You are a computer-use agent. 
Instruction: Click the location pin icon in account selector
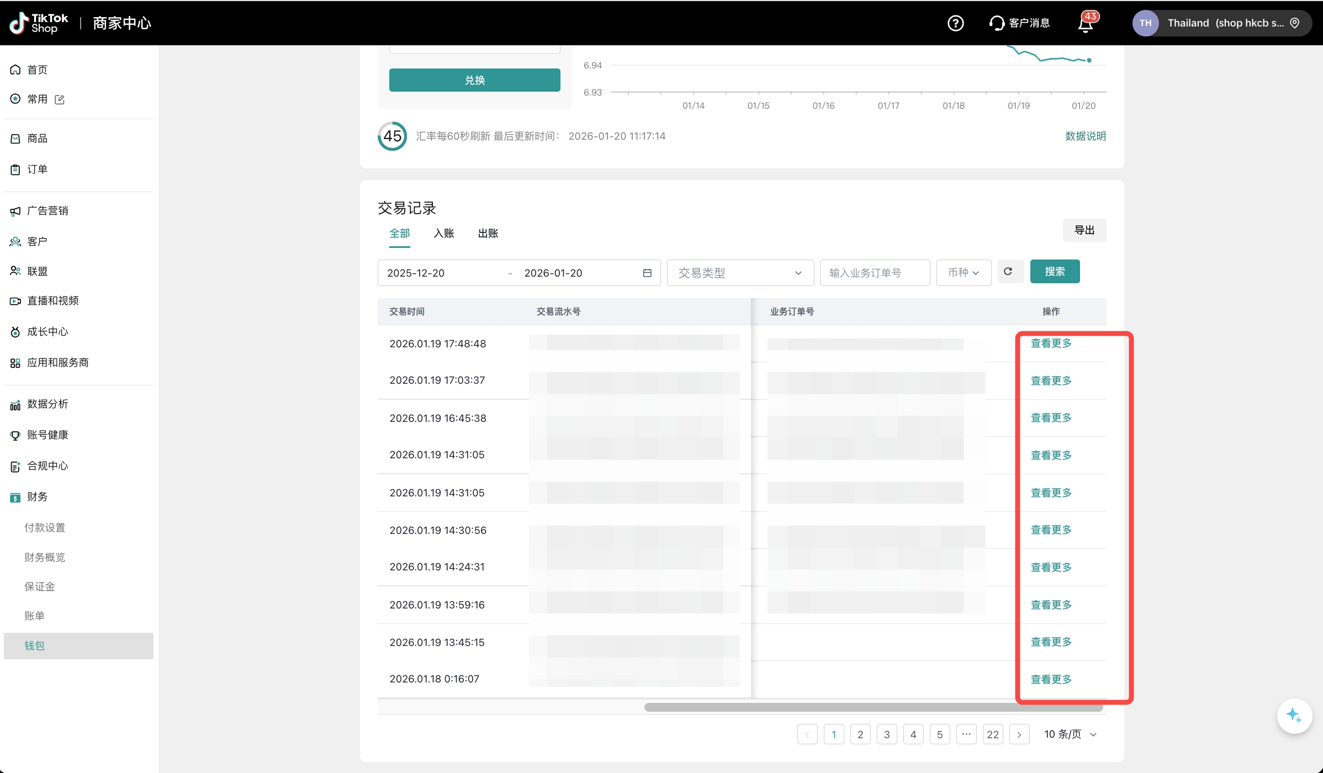tap(1295, 23)
